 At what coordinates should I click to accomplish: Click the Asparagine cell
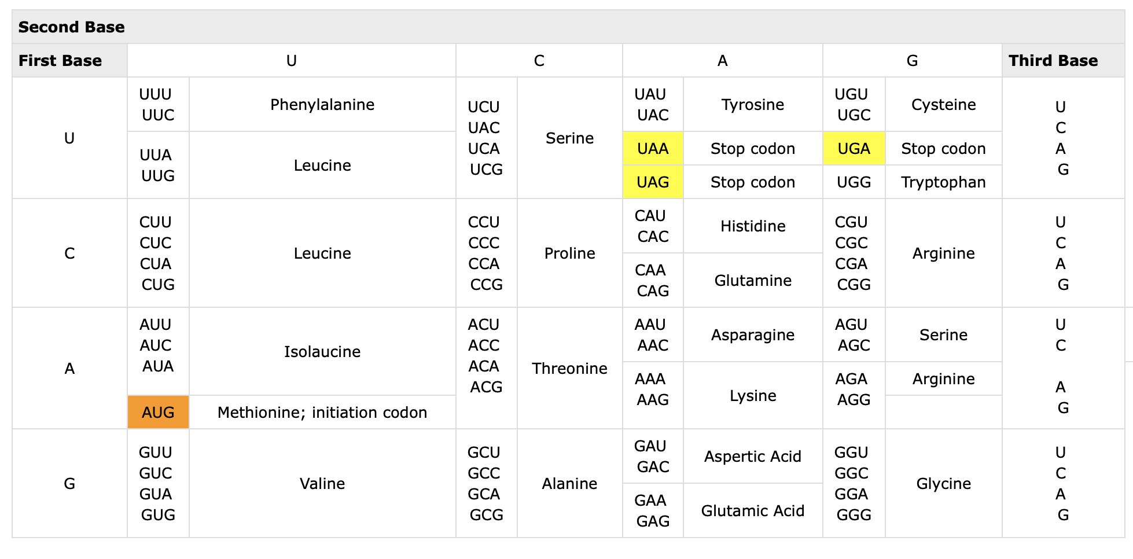[752, 335]
